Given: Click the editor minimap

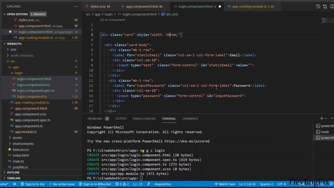Looking at the screenshot, I should 328,21.
